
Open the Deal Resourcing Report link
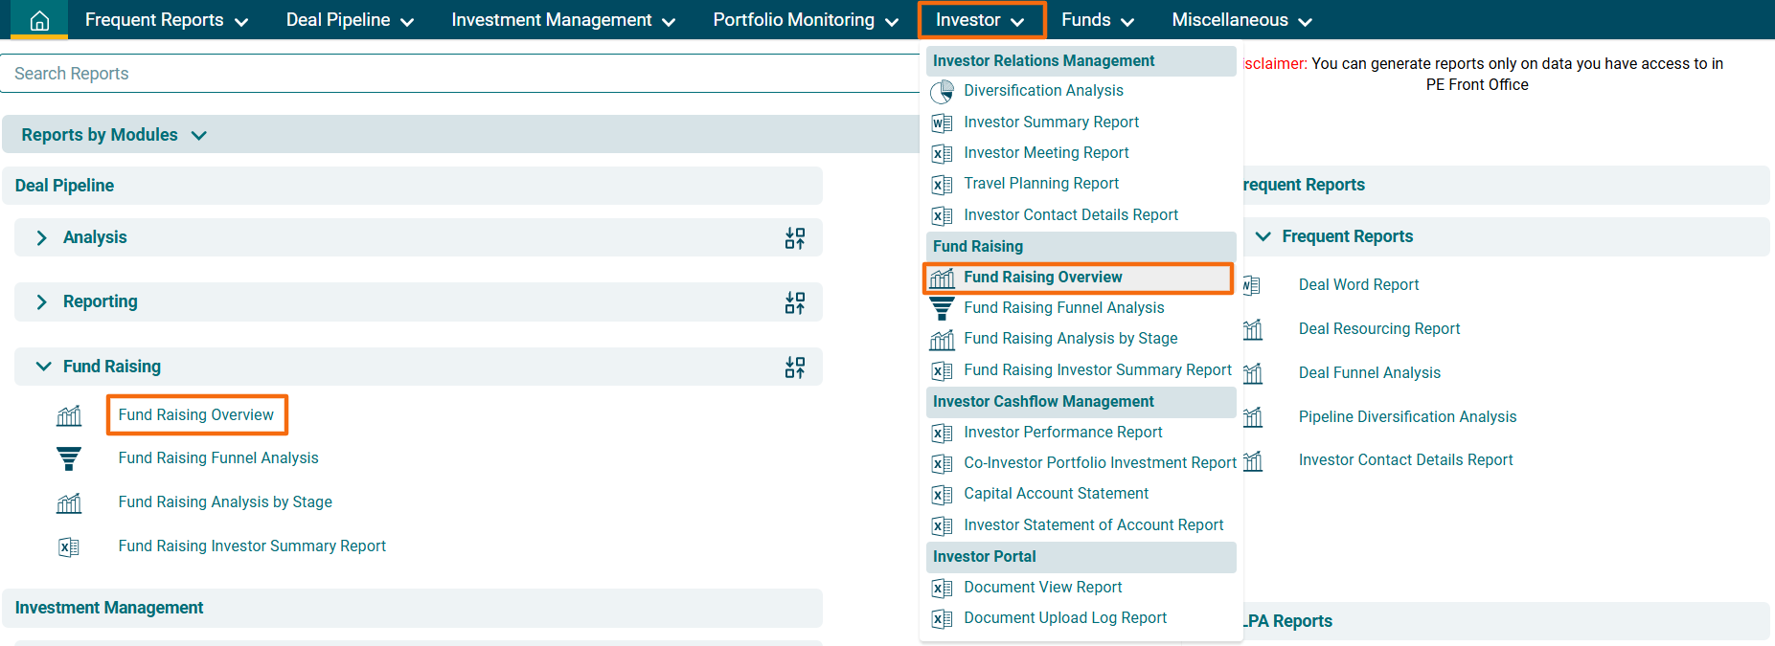(1378, 329)
